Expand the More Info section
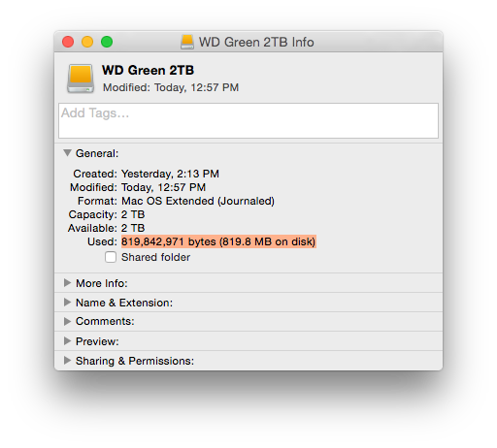 [x=67, y=283]
